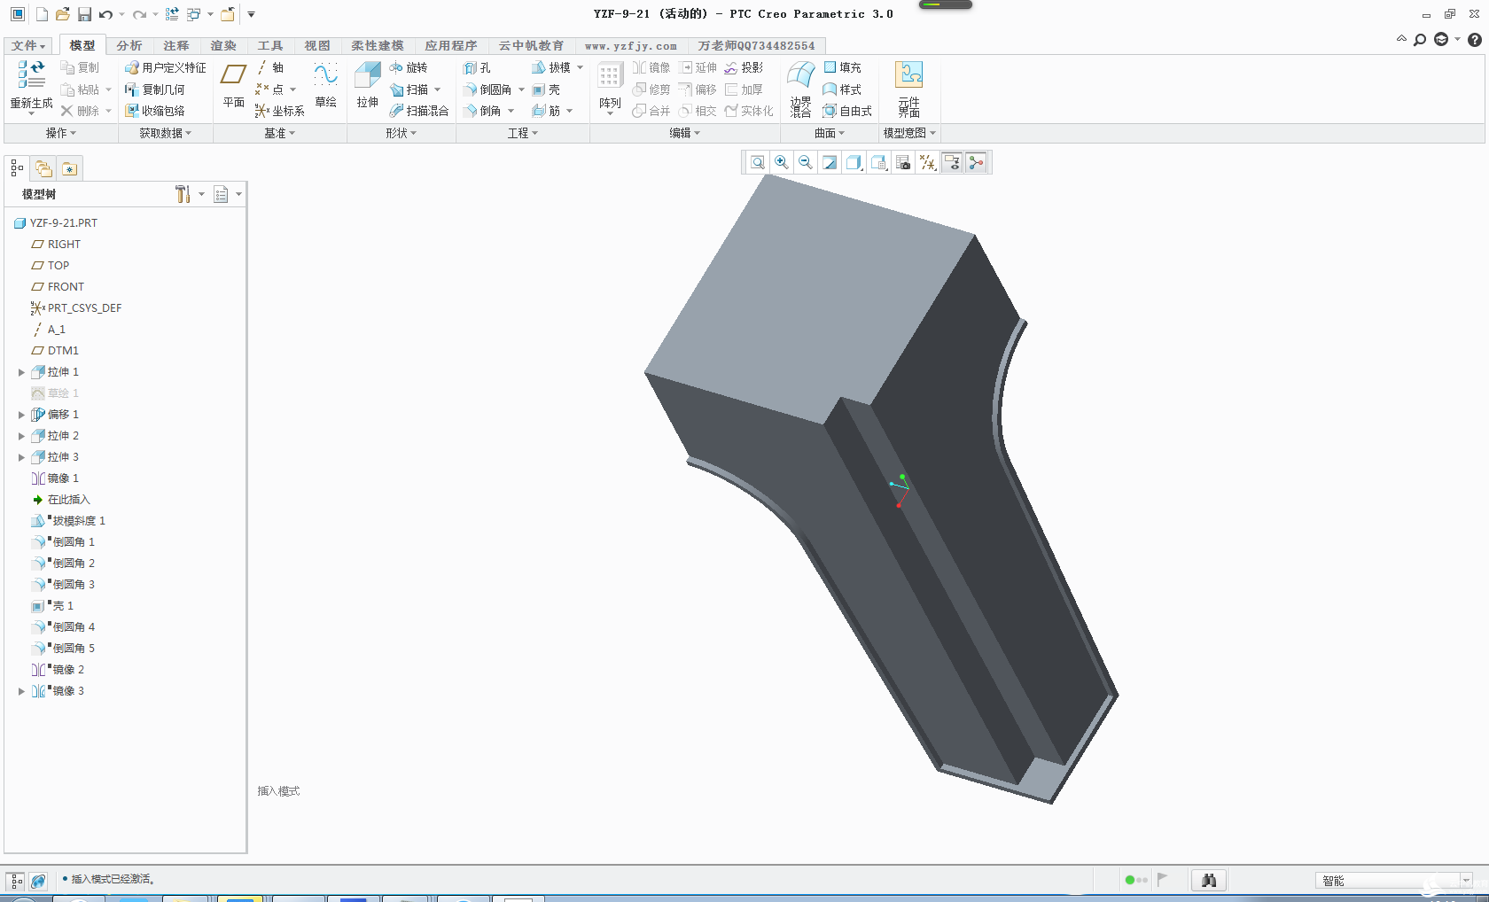
Task: Click the 拉伸 (Extrude) tool icon
Action: (367, 76)
